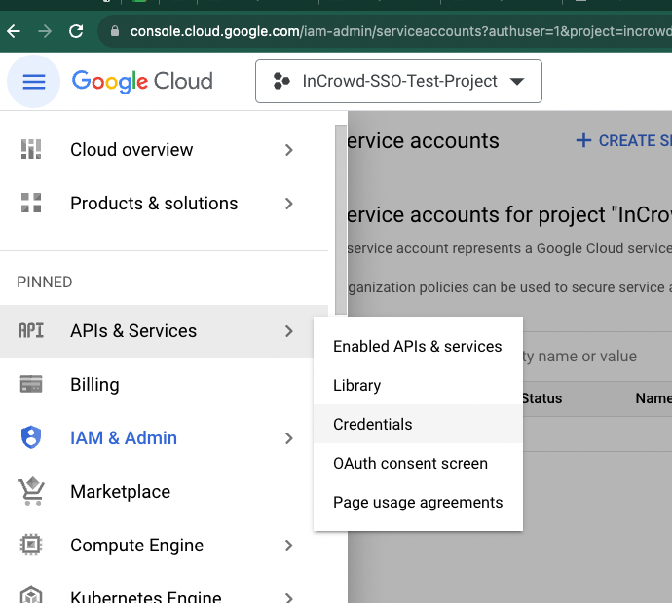Click the Create Service Account button
This screenshot has width=672, height=603.
point(624,140)
